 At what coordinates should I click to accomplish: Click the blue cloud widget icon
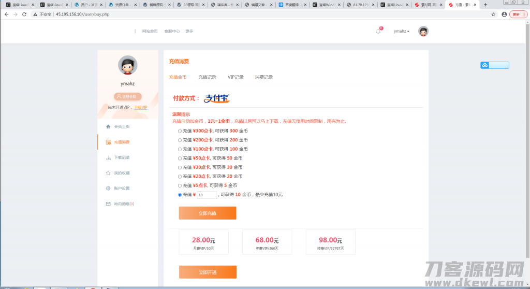(x=485, y=65)
